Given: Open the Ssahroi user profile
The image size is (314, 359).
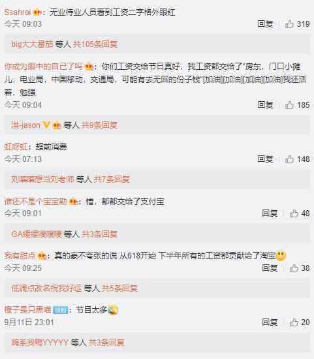Looking at the screenshot, I should 18,12.
